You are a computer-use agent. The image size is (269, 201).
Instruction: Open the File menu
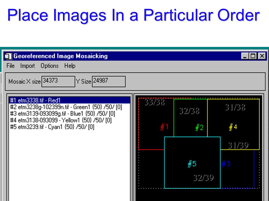pos(10,66)
